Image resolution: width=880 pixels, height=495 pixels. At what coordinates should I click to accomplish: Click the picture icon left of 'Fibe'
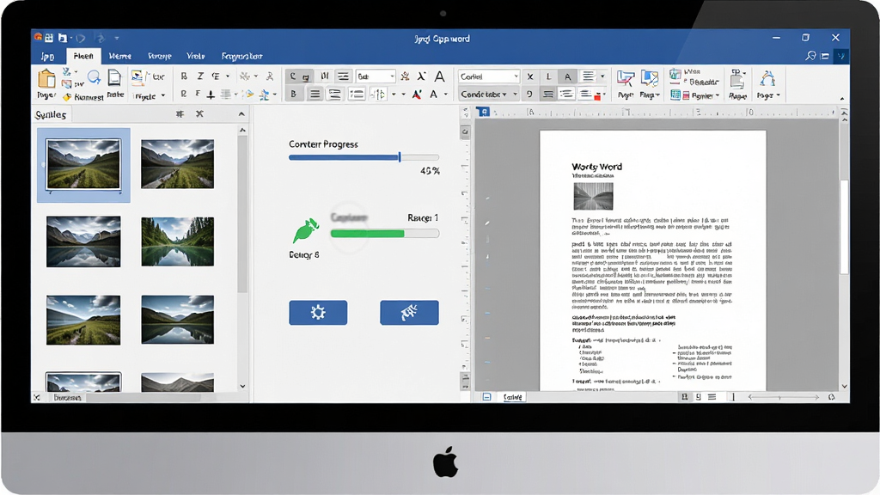(137, 76)
